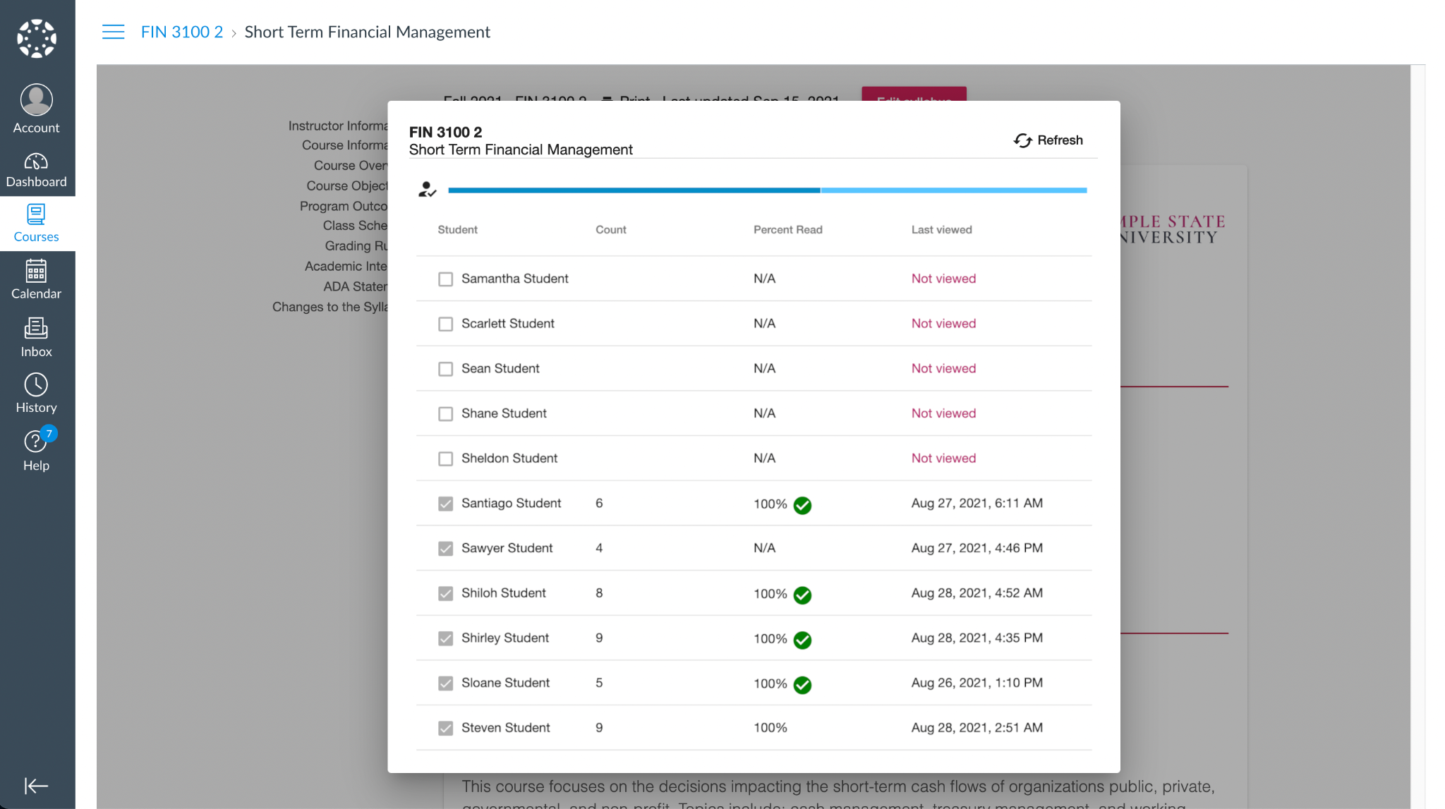Open the Courses menu item
This screenshot has width=1445, height=809.
point(37,223)
